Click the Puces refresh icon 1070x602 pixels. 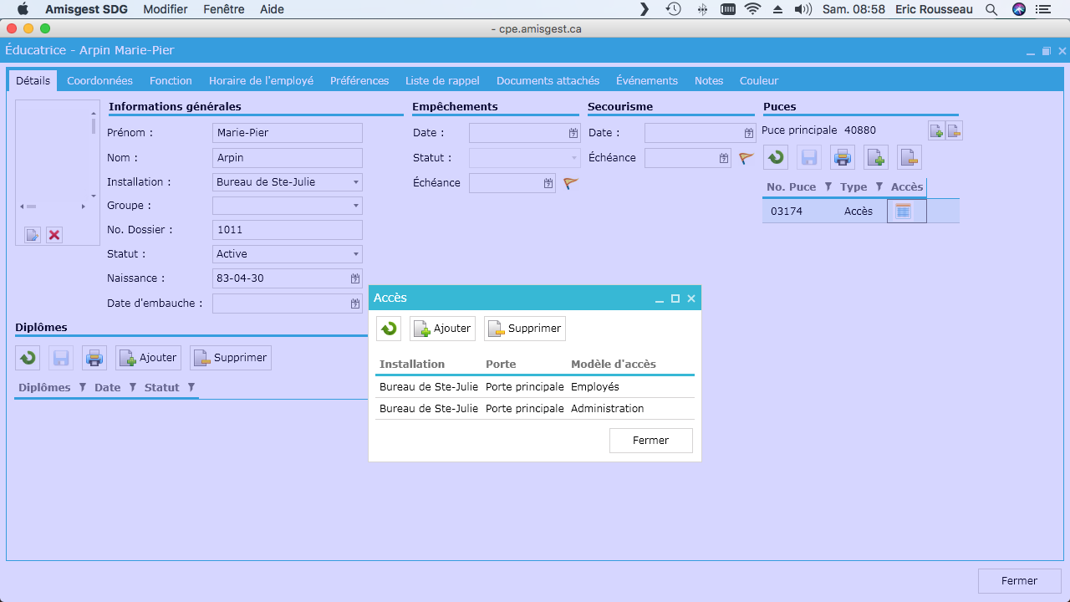pos(776,157)
